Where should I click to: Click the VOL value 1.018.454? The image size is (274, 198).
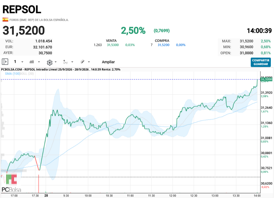pyautogui.click(x=44, y=41)
